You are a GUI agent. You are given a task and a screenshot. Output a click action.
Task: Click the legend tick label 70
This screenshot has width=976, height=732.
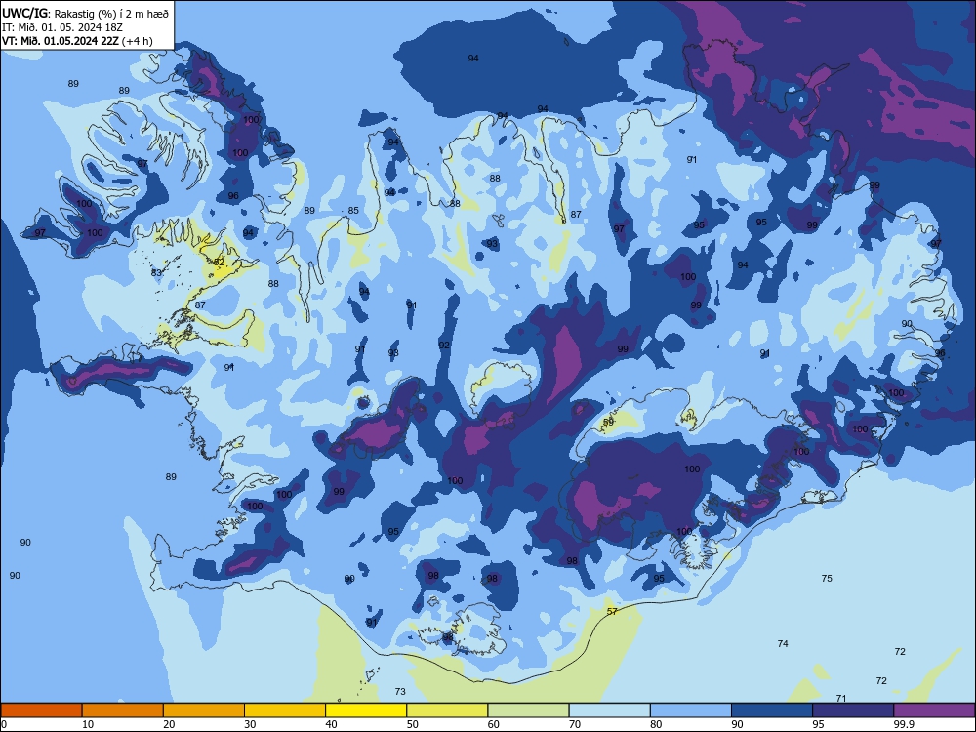click(x=575, y=724)
